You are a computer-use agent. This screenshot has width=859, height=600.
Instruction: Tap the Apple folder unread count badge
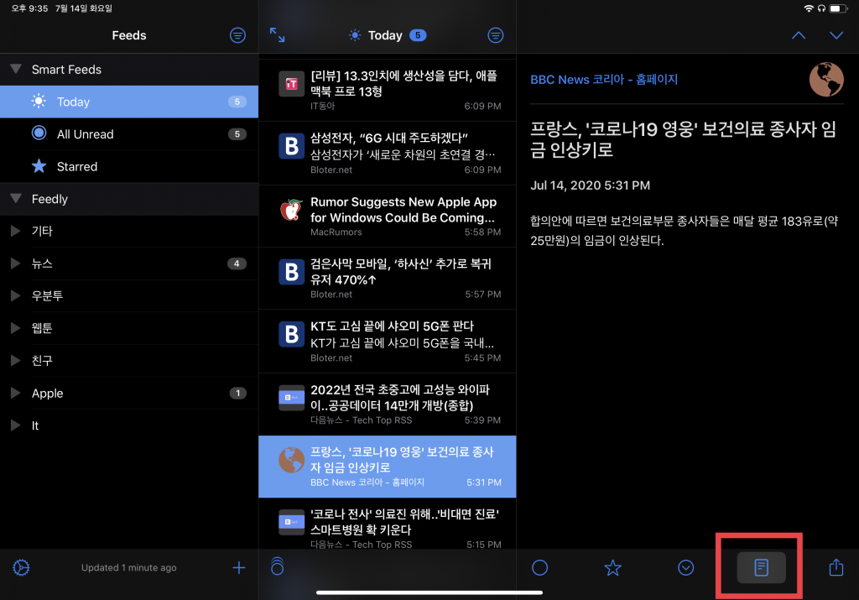[237, 393]
